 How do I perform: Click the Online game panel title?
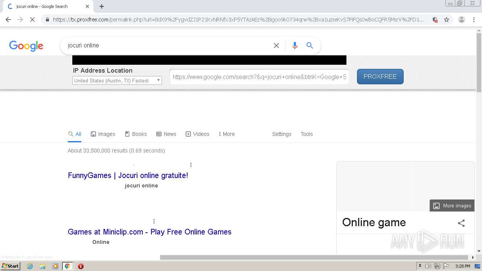(374, 222)
